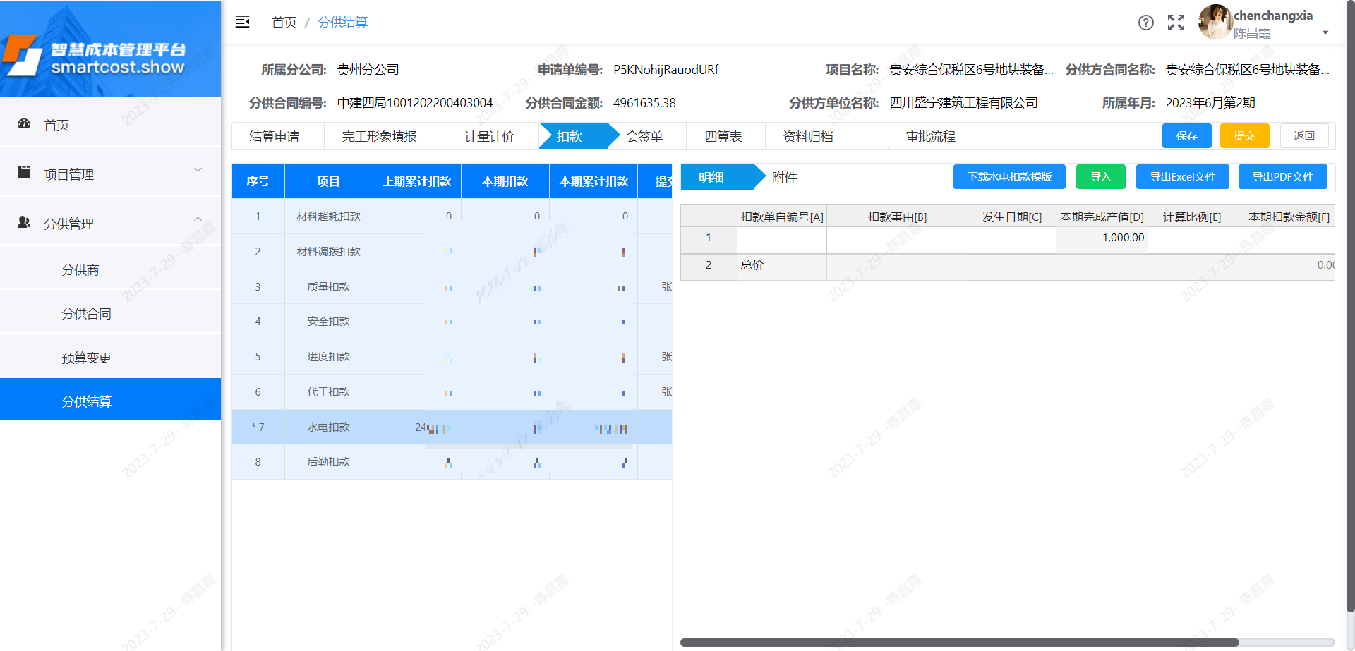Collapse the sidebar using the hamburger icon
The width and height of the screenshot is (1355, 651).
point(242,22)
